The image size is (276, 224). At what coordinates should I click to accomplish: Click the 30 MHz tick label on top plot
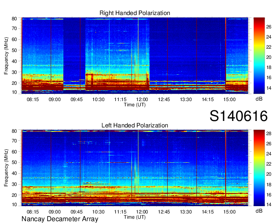click(x=14, y=72)
